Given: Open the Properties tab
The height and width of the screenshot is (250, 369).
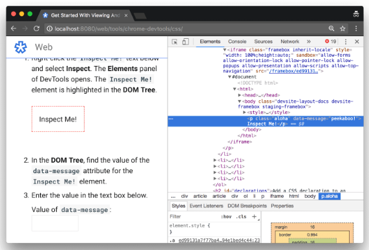Looking at the screenshot, I should (x=282, y=206).
